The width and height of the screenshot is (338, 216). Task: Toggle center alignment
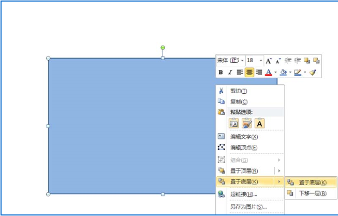[249, 73]
